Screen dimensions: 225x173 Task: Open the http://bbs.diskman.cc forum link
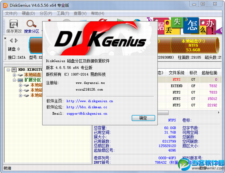(x=87, y=107)
